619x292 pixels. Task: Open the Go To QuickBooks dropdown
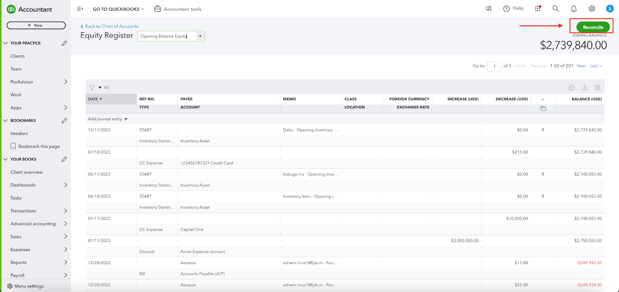point(119,9)
